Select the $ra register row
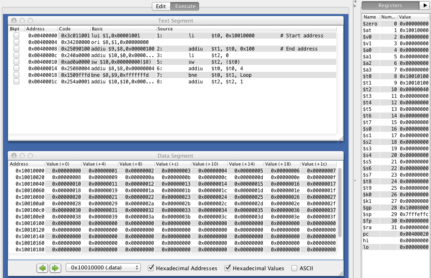 click(396, 227)
